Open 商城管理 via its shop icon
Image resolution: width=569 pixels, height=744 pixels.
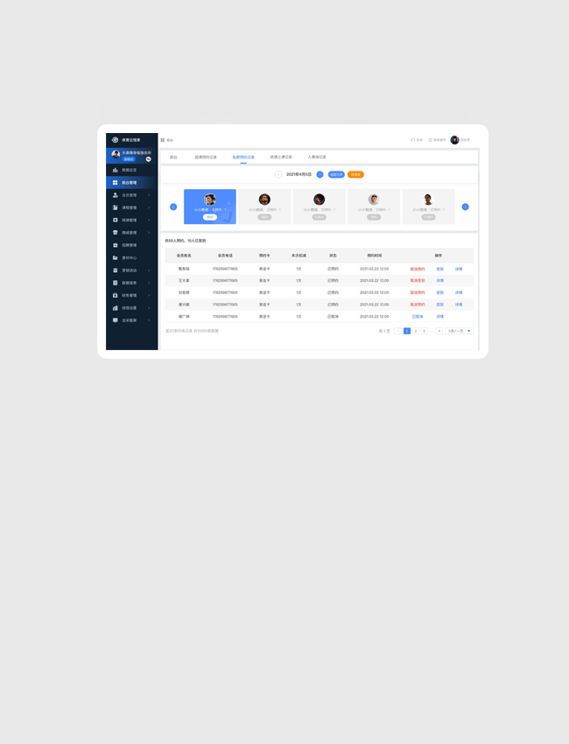(115, 233)
